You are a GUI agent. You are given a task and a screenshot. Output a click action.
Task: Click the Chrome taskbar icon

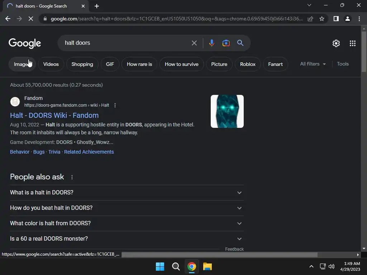[191, 266]
